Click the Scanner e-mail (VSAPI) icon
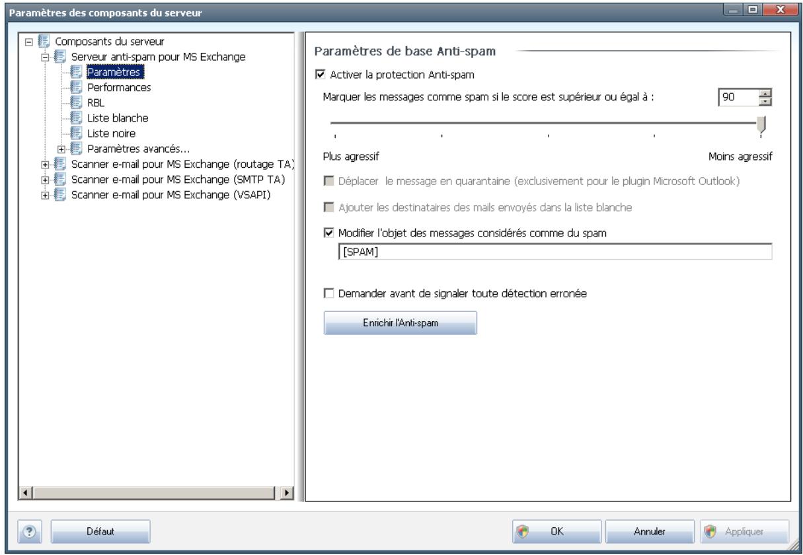This screenshot has height=555, width=803. [x=59, y=195]
